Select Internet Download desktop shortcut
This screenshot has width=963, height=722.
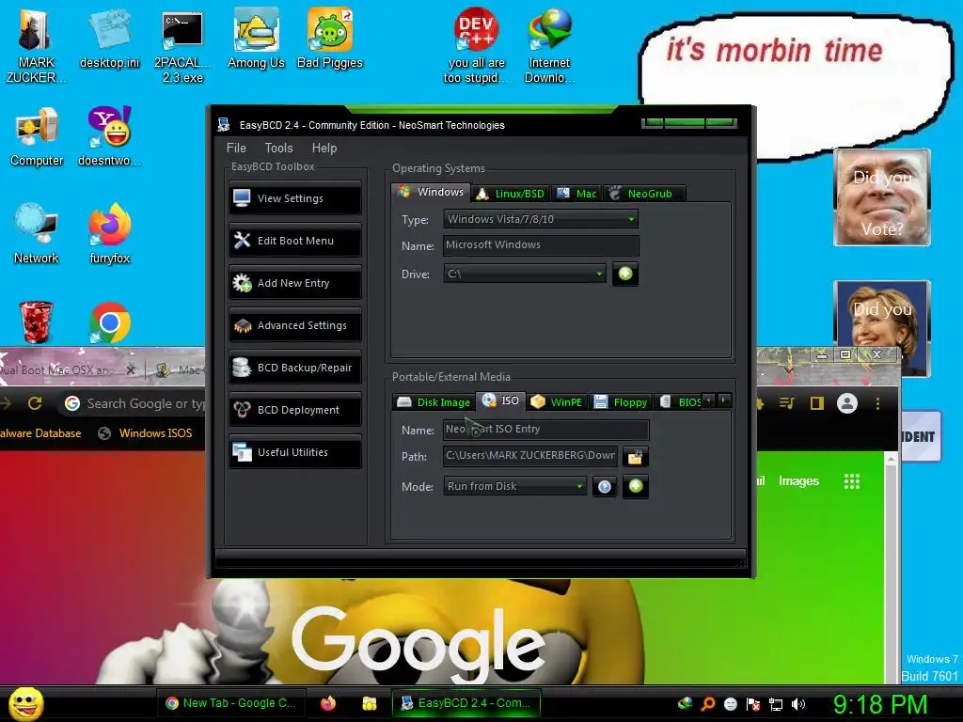pos(549,47)
